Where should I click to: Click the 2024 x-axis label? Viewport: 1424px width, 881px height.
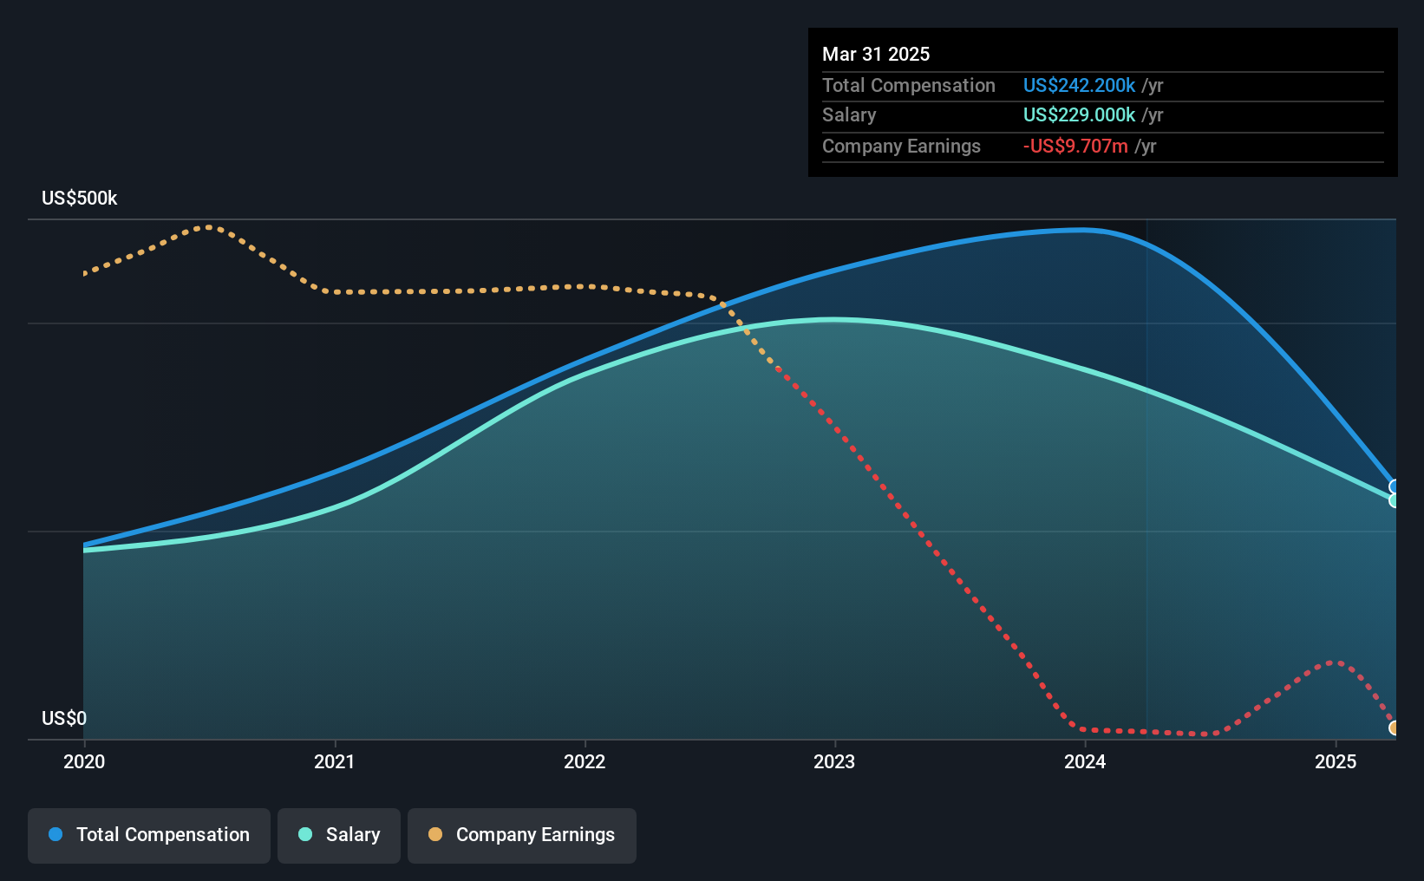(x=1085, y=761)
